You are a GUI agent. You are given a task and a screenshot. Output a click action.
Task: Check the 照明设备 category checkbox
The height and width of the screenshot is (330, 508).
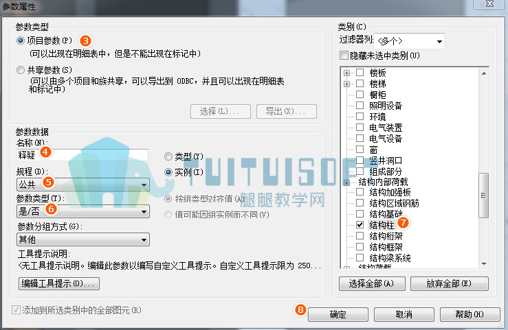360,105
